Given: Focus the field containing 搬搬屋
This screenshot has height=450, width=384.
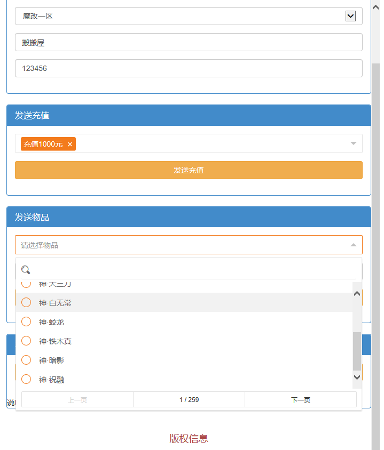Looking at the screenshot, I should (x=189, y=42).
